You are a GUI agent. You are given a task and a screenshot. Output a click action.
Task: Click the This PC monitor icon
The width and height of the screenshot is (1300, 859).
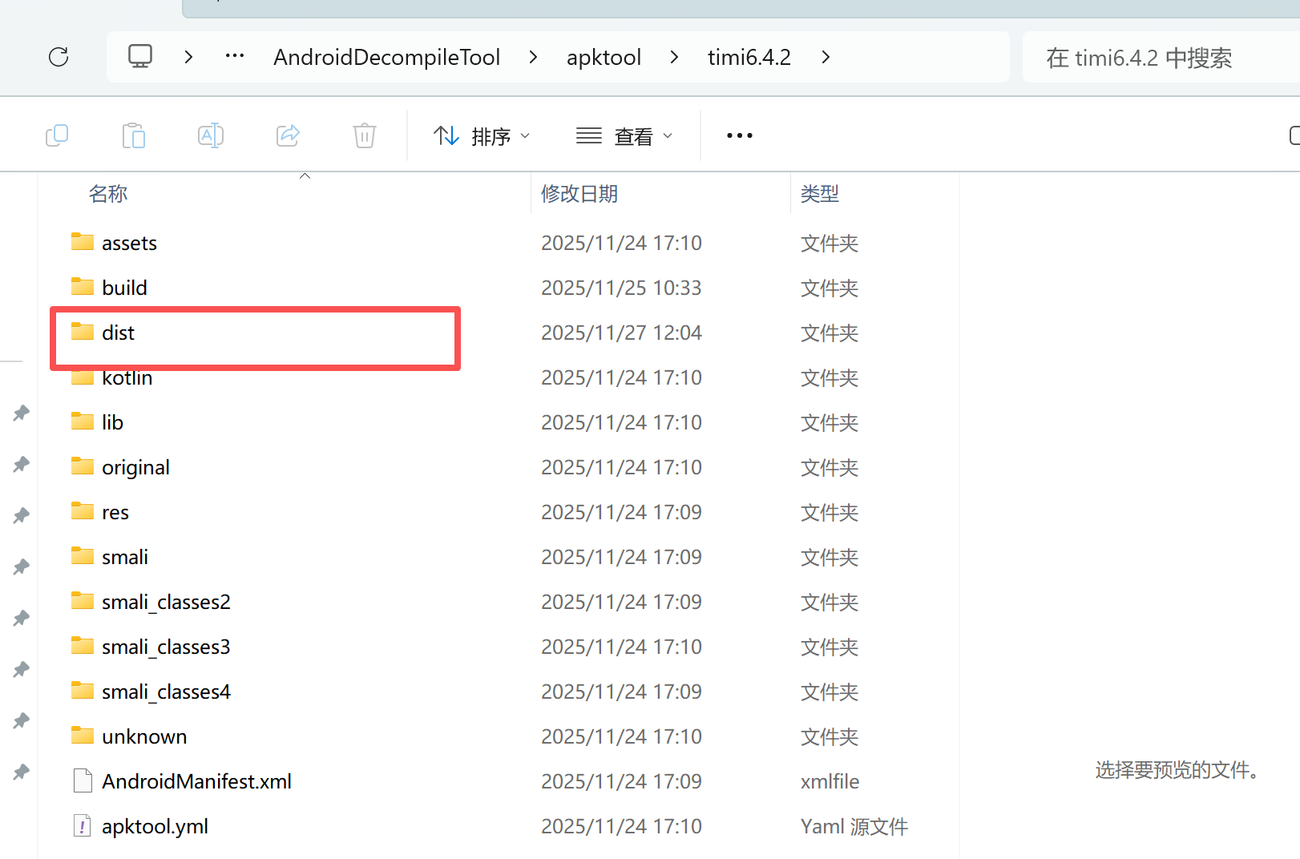[140, 57]
